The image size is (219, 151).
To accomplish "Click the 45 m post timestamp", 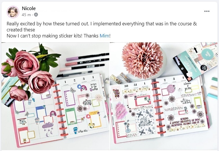I will pyautogui.click(x=26, y=15).
